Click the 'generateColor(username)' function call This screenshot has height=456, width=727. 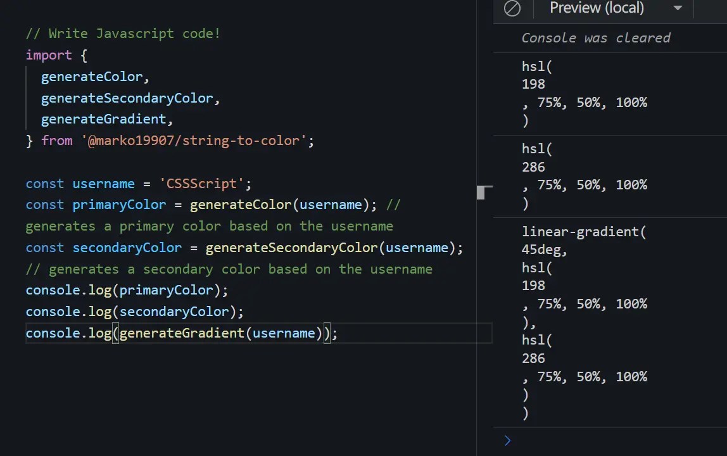coord(280,205)
